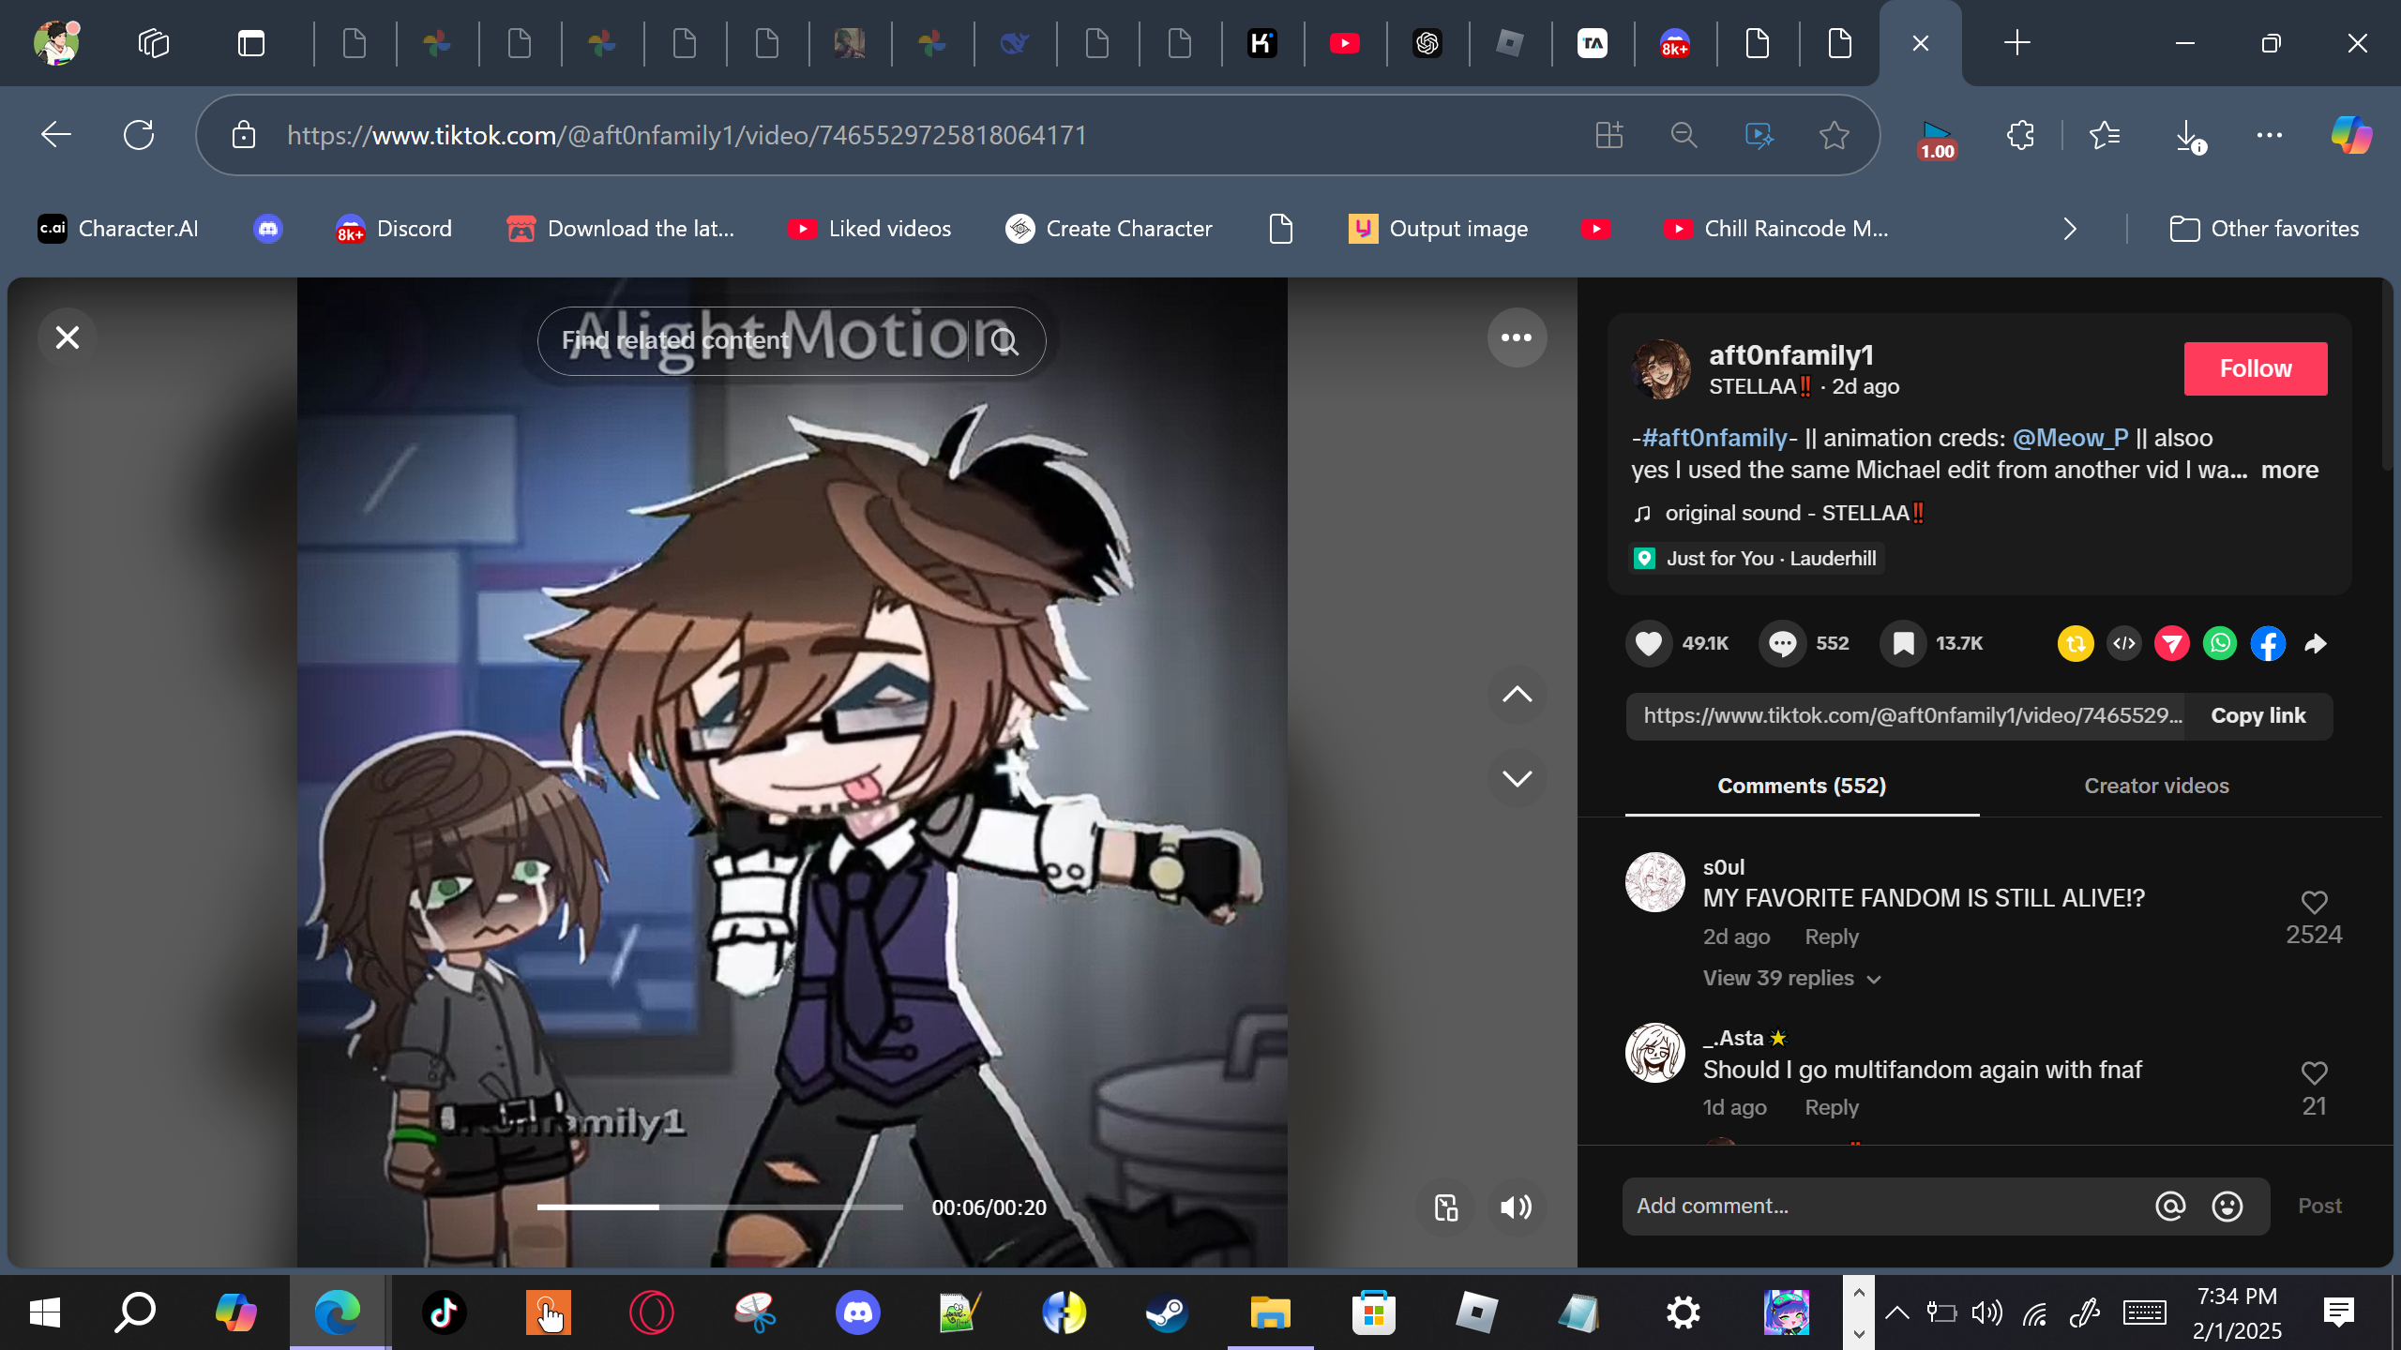Image resolution: width=2401 pixels, height=1350 pixels.
Task: Click the Copy link button
Action: coord(2258,715)
